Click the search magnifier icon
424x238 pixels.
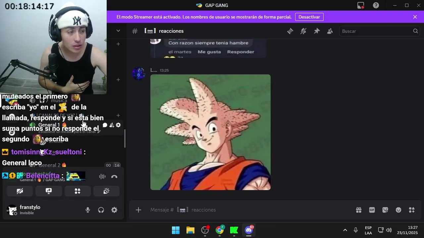click(415, 31)
